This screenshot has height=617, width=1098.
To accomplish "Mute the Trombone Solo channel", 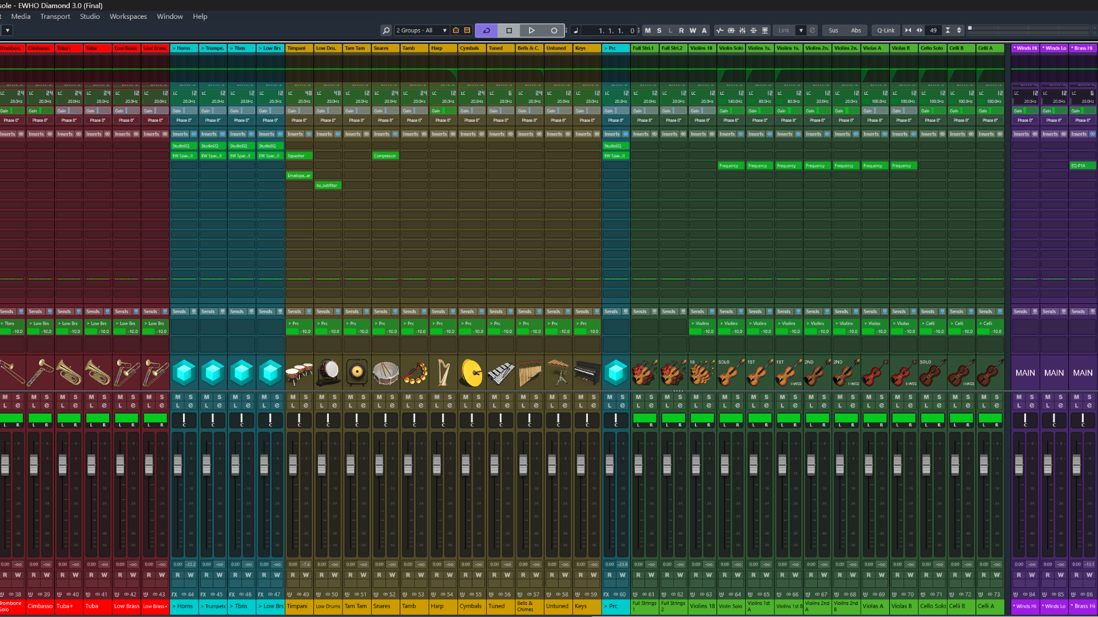I will pyautogui.click(x=5, y=397).
